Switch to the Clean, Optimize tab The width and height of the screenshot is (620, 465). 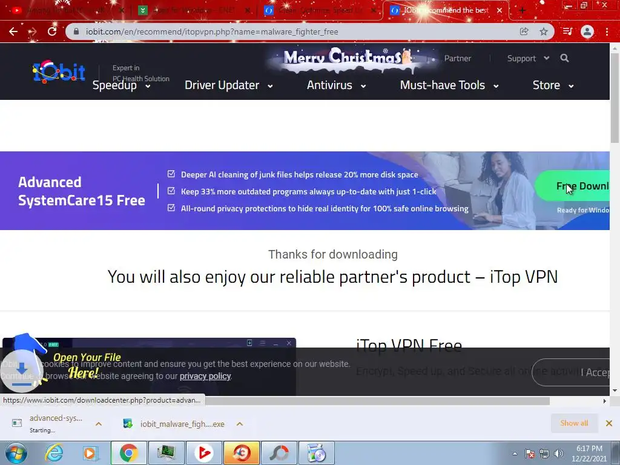coord(320,11)
